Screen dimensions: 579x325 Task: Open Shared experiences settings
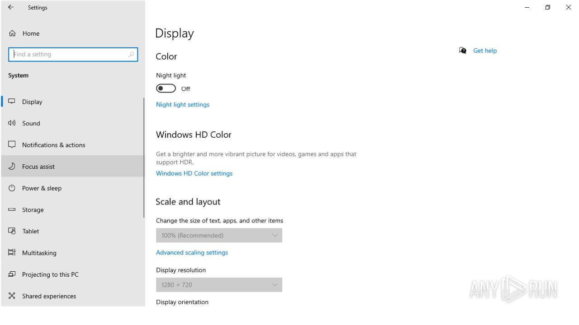click(x=72, y=296)
